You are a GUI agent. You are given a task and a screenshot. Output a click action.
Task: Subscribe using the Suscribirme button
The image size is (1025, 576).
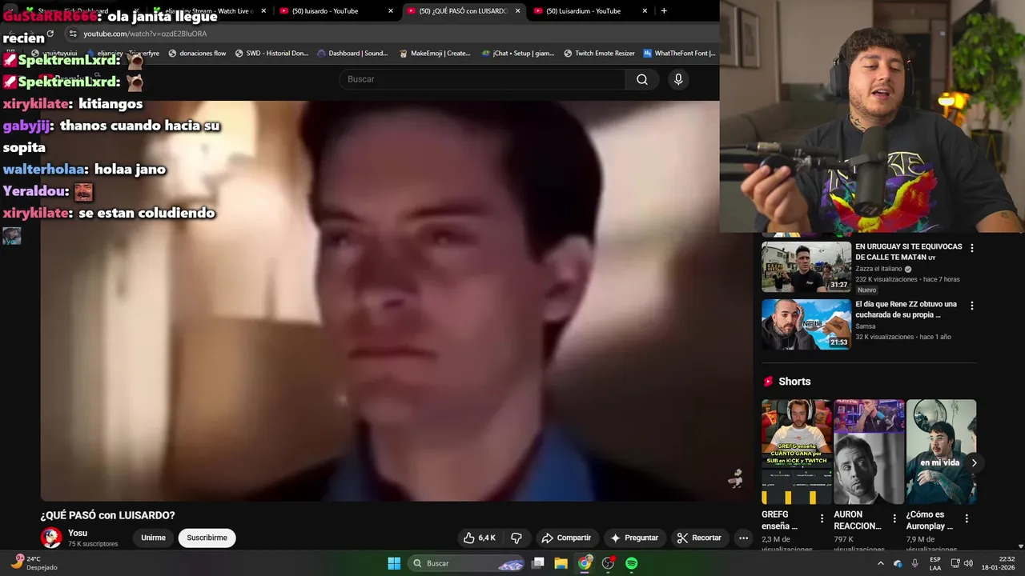click(x=207, y=538)
